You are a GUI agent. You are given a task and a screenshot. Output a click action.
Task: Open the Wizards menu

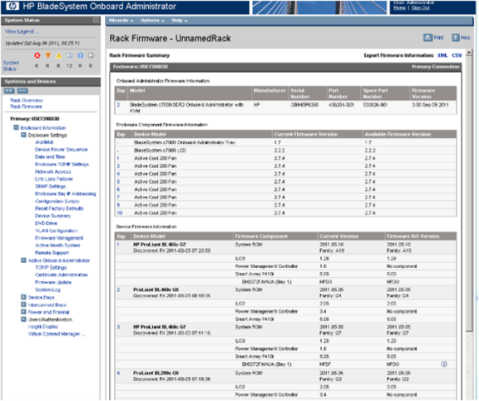(121, 20)
